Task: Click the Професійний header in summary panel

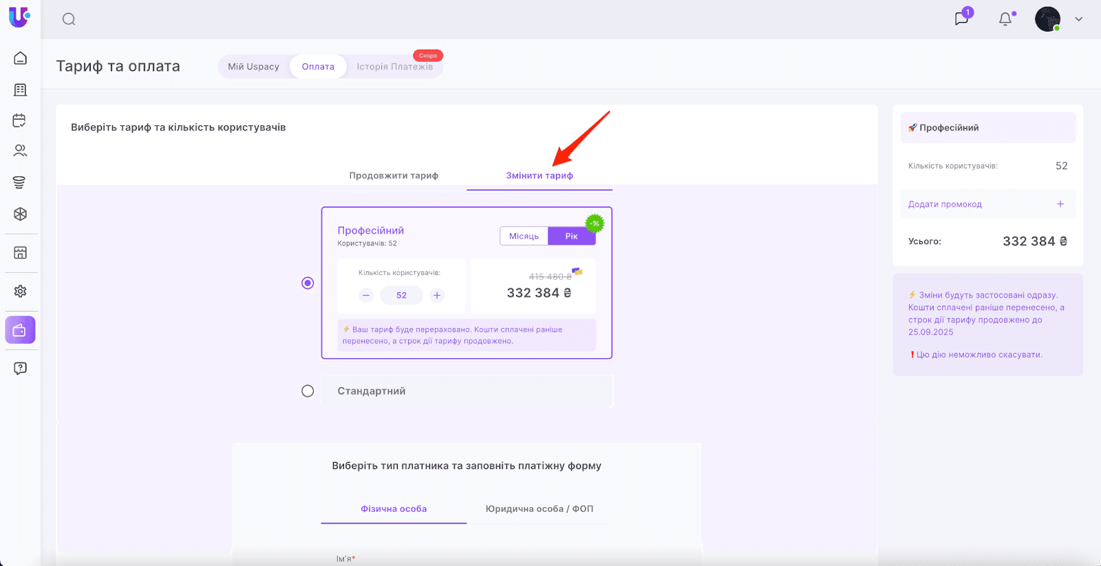Action: coord(988,128)
